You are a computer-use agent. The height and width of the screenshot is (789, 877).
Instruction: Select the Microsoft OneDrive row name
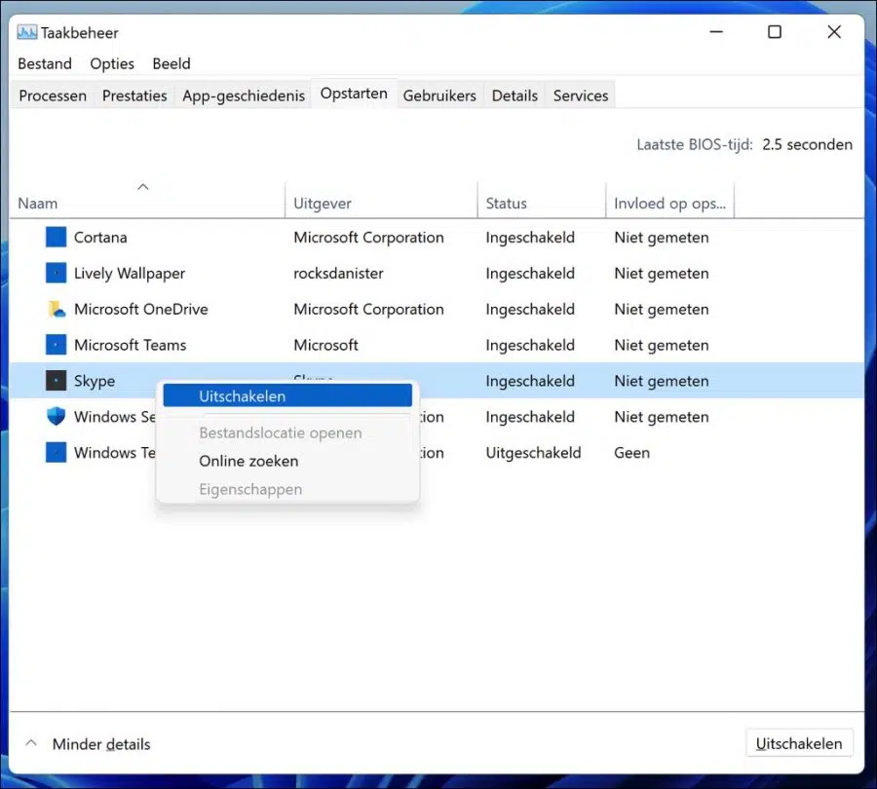pos(141,309)
